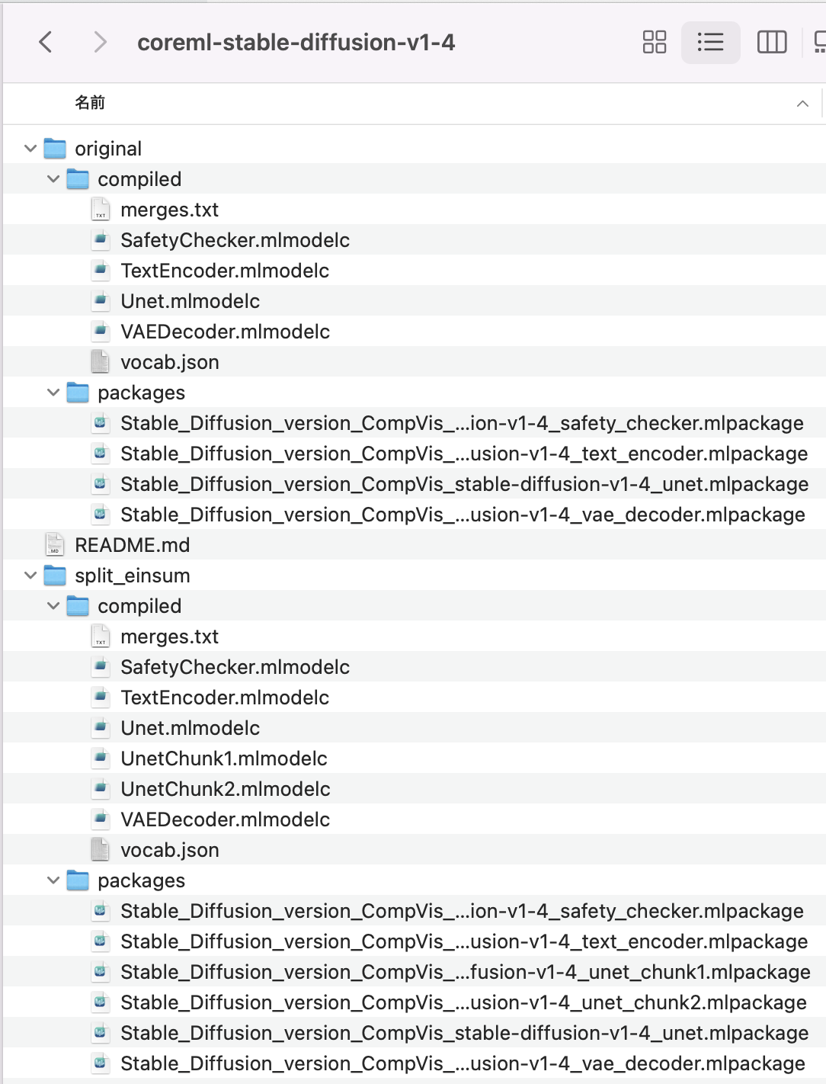This screenshot has width=826, height=1084.
Task: Select split_einsum's Unet.mlmodelc name
Action: click(190, 728)
